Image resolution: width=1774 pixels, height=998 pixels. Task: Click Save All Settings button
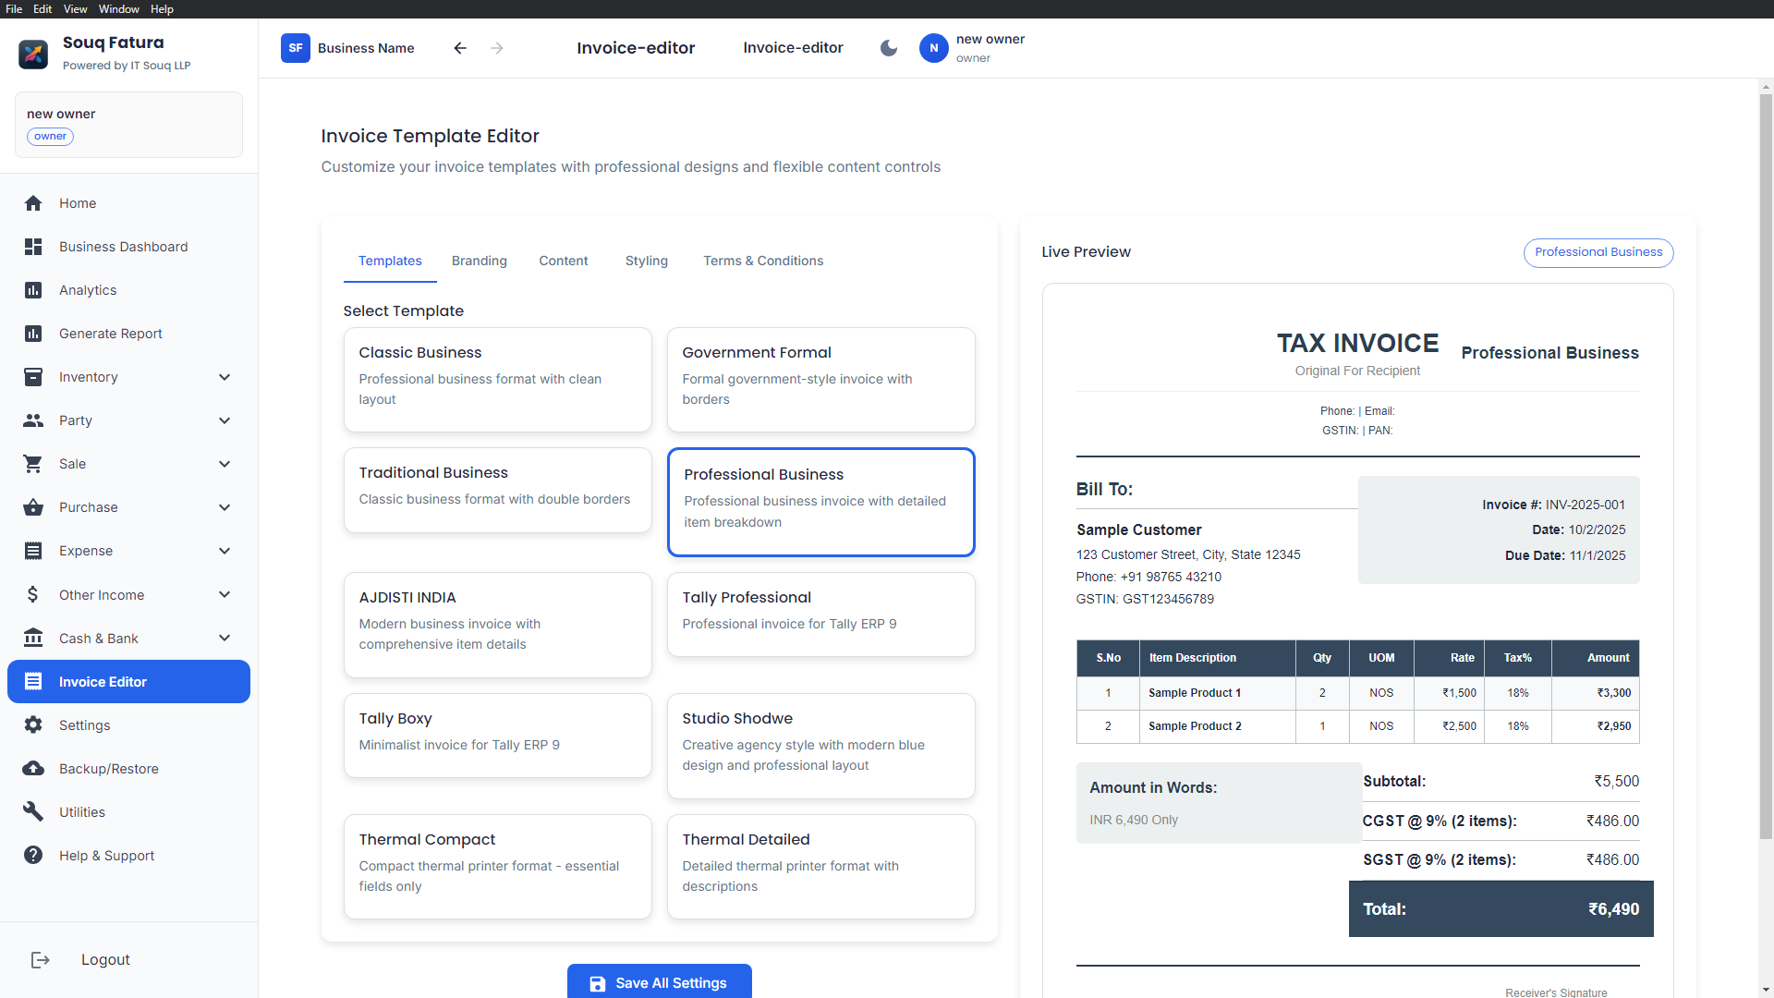(x=659, y=982)
